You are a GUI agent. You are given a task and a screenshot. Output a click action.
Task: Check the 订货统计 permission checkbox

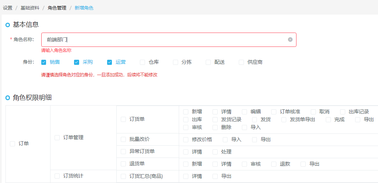coord(57,176)
